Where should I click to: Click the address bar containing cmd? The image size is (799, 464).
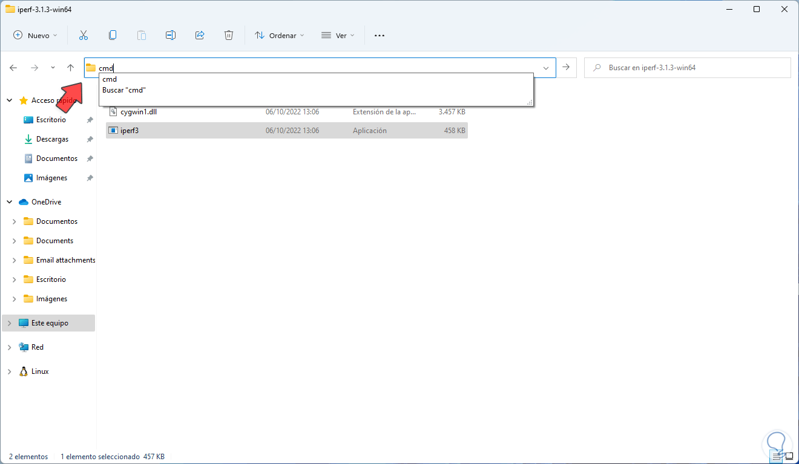point(319,68)
